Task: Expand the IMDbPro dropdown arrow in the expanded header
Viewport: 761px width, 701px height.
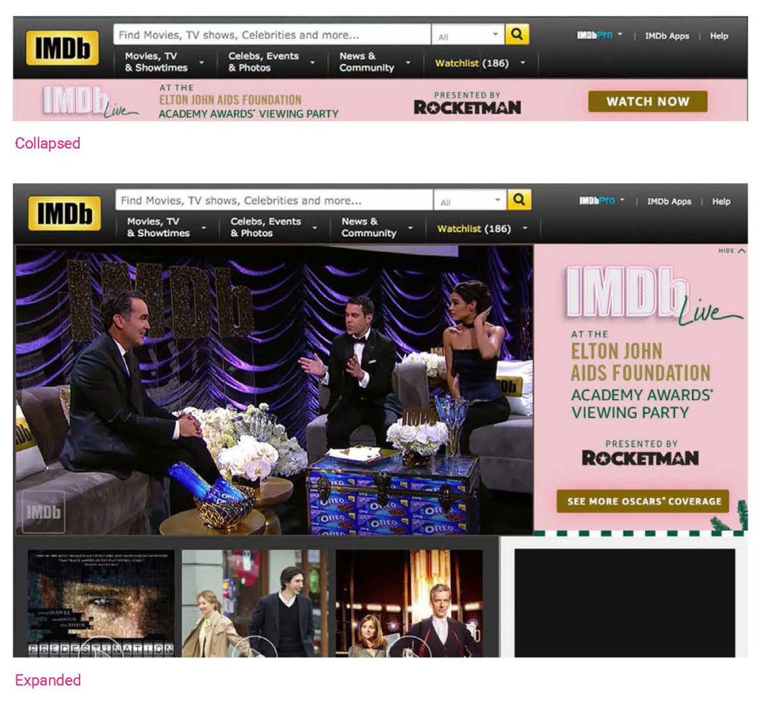Action: [622, 200]
